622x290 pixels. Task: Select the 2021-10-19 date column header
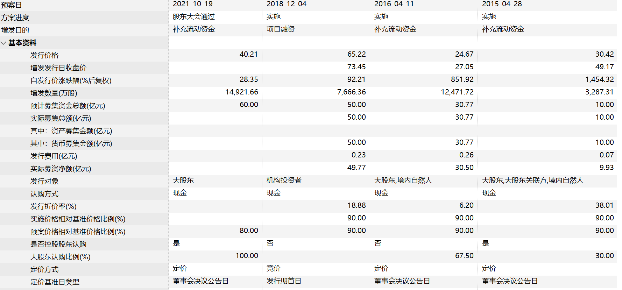[x=193, y=4]
